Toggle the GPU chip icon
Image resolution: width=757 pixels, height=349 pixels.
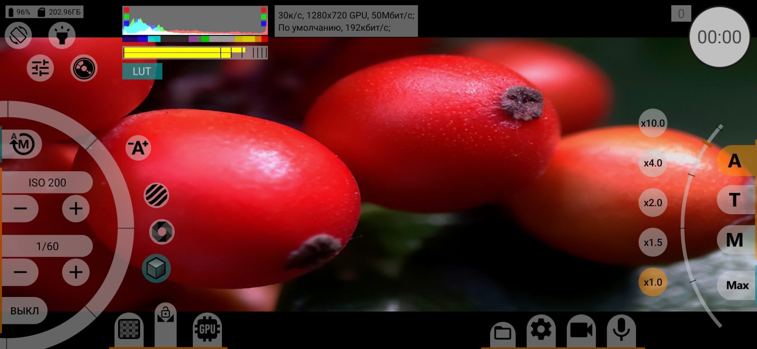click(207, 330)
